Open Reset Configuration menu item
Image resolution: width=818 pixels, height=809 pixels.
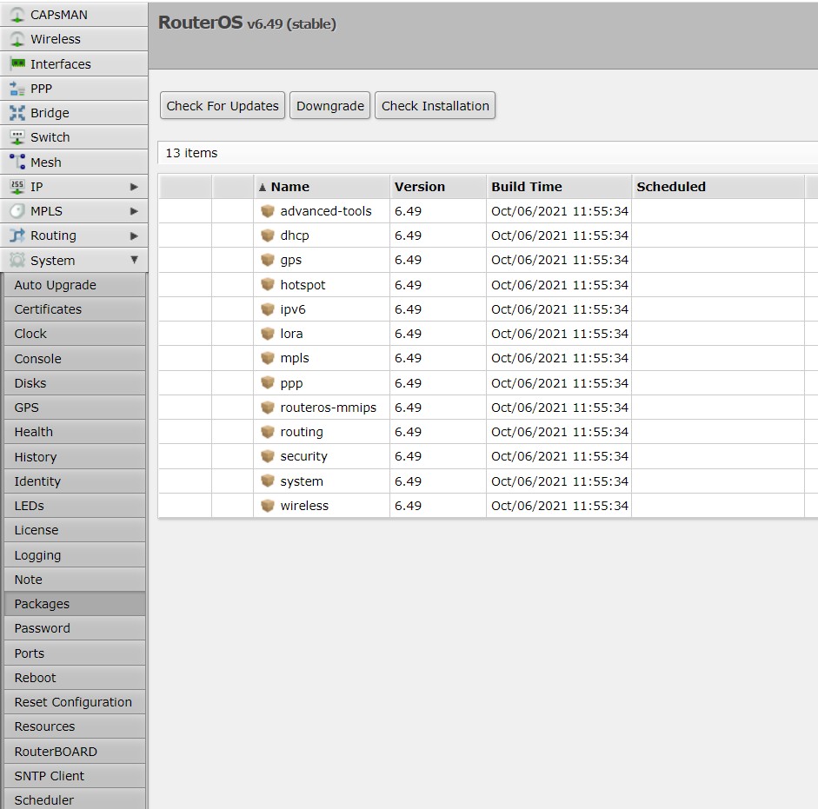click(75, 702)
